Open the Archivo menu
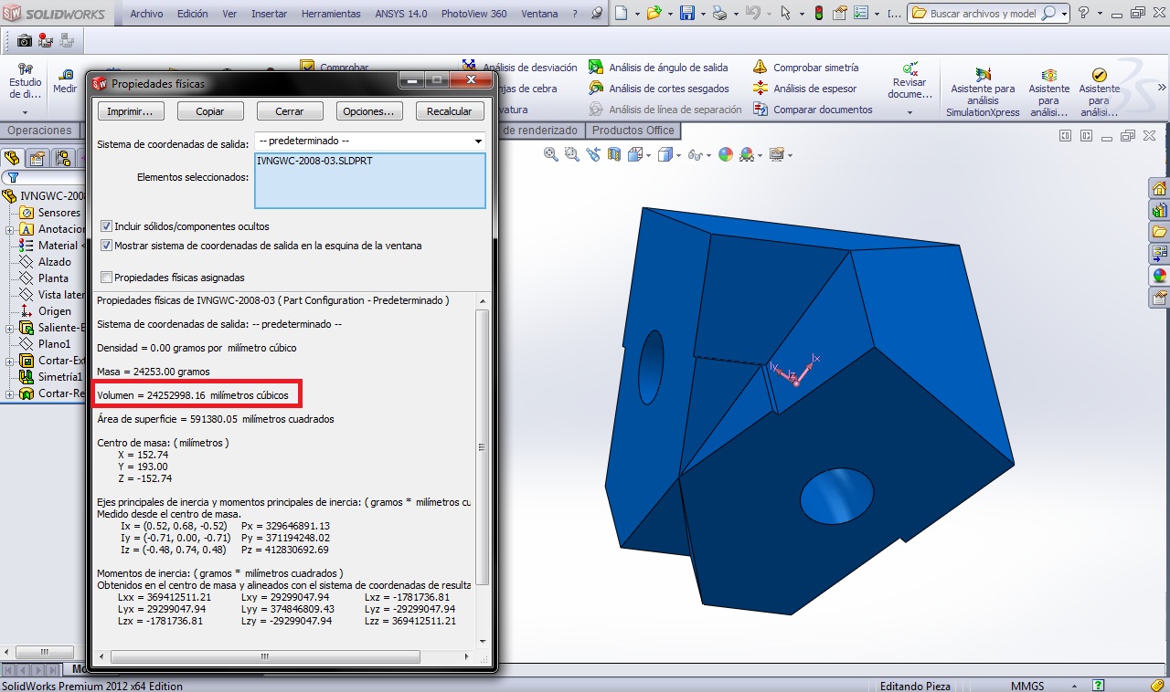The image size is (1170, 692). [146, 14]
